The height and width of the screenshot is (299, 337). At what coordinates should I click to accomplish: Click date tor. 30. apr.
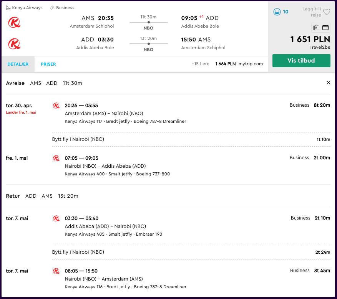point(19,106)
